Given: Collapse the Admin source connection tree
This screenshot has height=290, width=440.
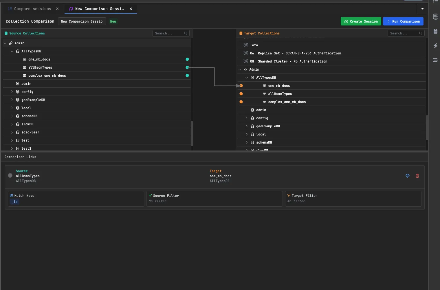Looking at the screenshot, I should (x=5, y=43).
